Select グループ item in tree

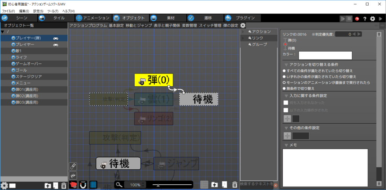click(x=259, y=44)
